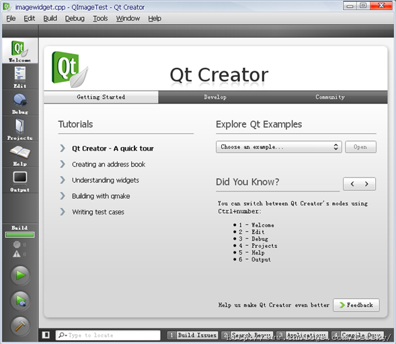Click the magnifier icon in the locator
The height and width of the screenshot is (344, 396).
pos(62,335)
